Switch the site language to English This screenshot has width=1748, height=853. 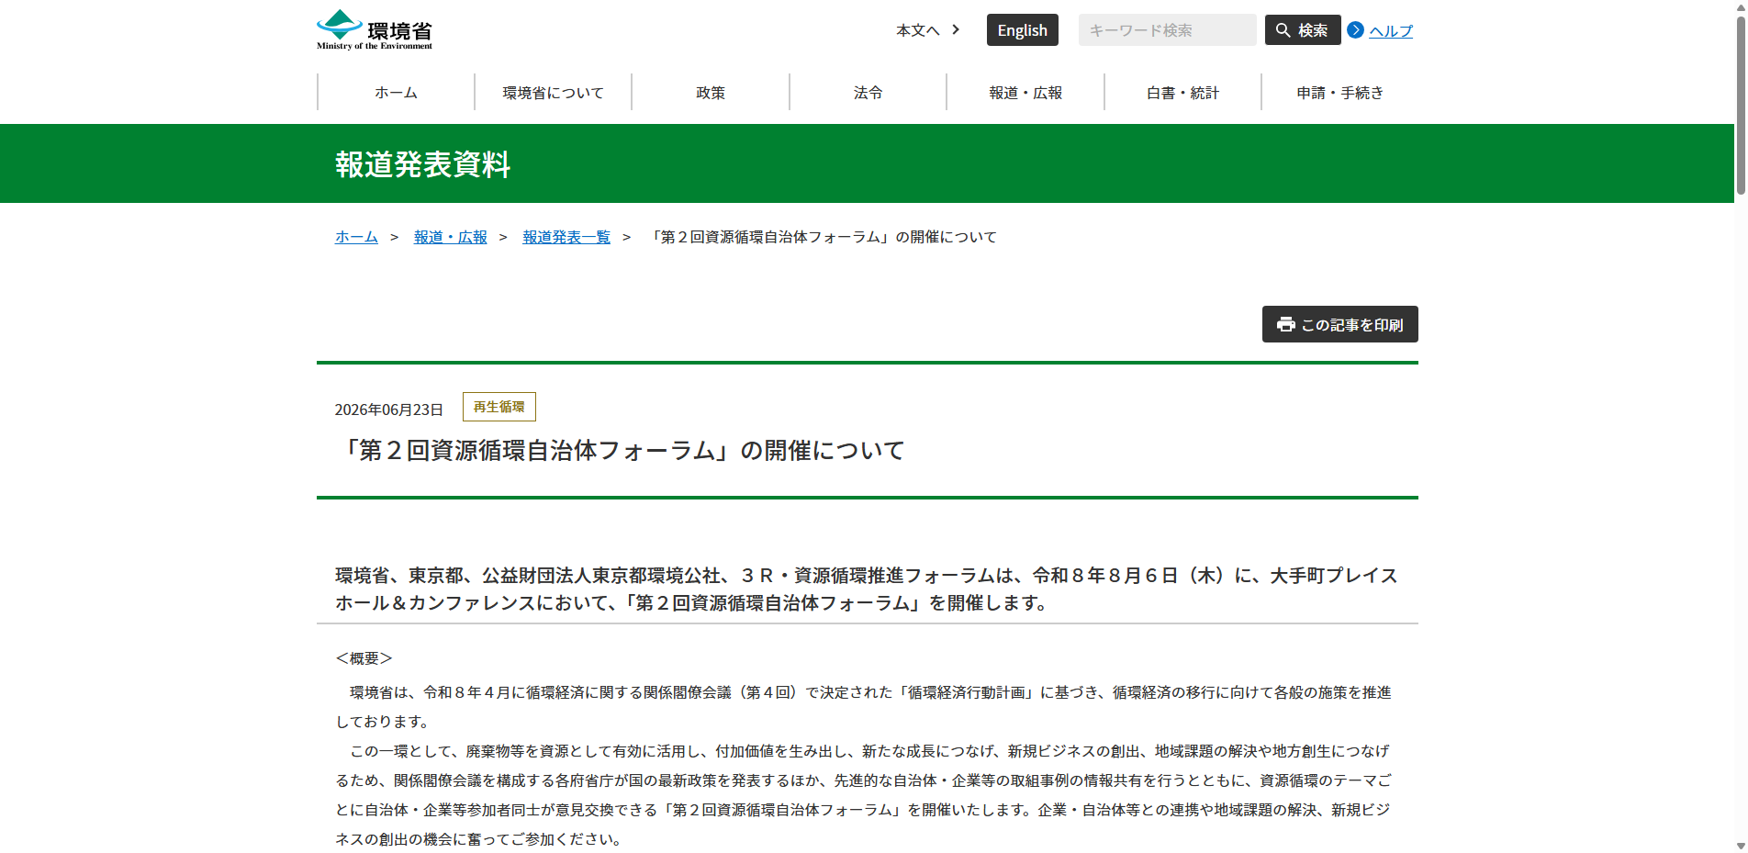click(x=1022, y=29)
